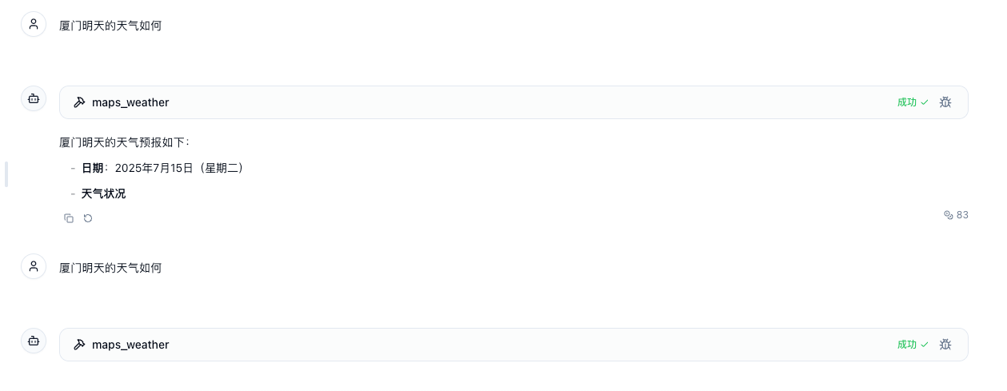The image size is (1007, 391).
Task: Open the debug bug icon on the second maps_weather call
Action: tap(945, 345)
